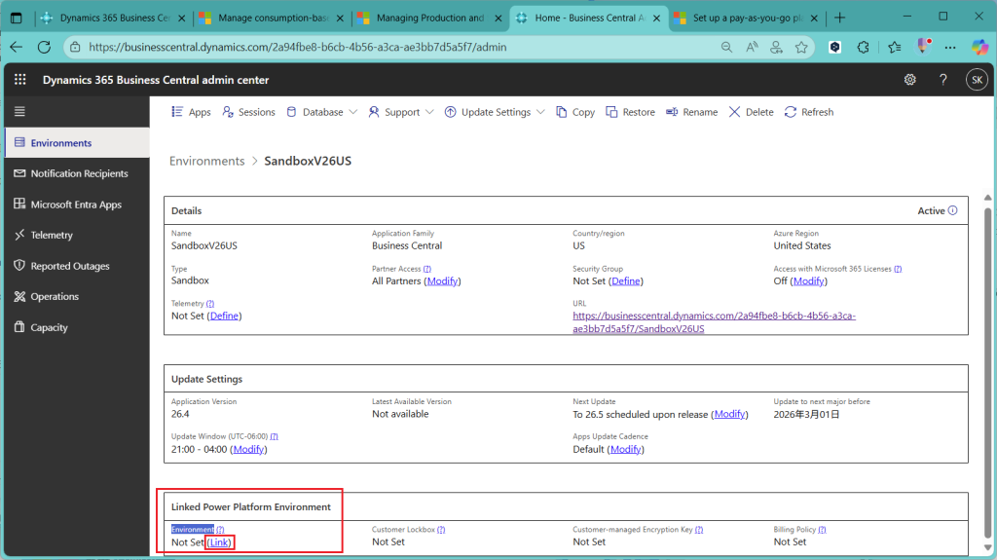This screenshot has width=997, height=560.
Task: Click Sessions toolbar button
Action: pos(248,112)
